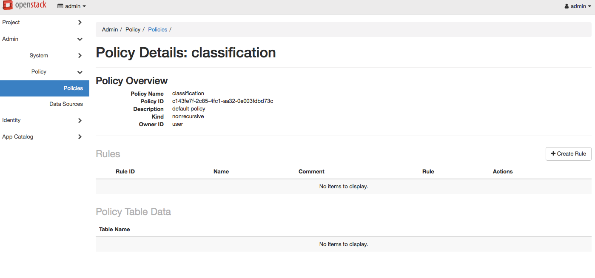Expand the Identity panel chevron
The height and width of the screenshot is (278, 595).
[x=80, y=120]
